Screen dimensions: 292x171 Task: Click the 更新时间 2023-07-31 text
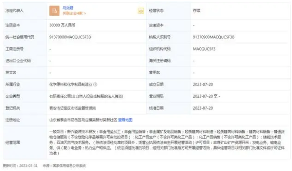coord(20,166)
